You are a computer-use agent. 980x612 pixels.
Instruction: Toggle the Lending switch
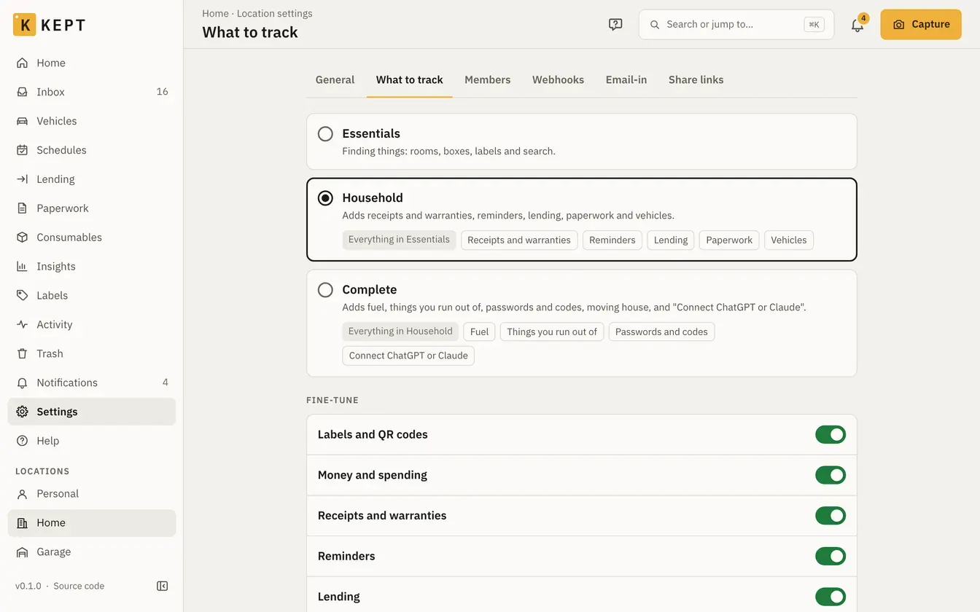[x=831, y=597]
